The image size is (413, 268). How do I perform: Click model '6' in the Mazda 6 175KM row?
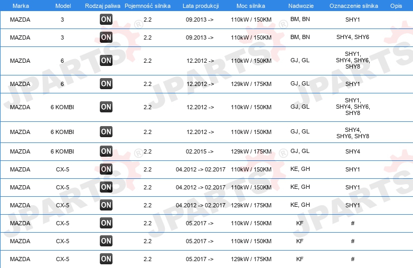point(62,84)
